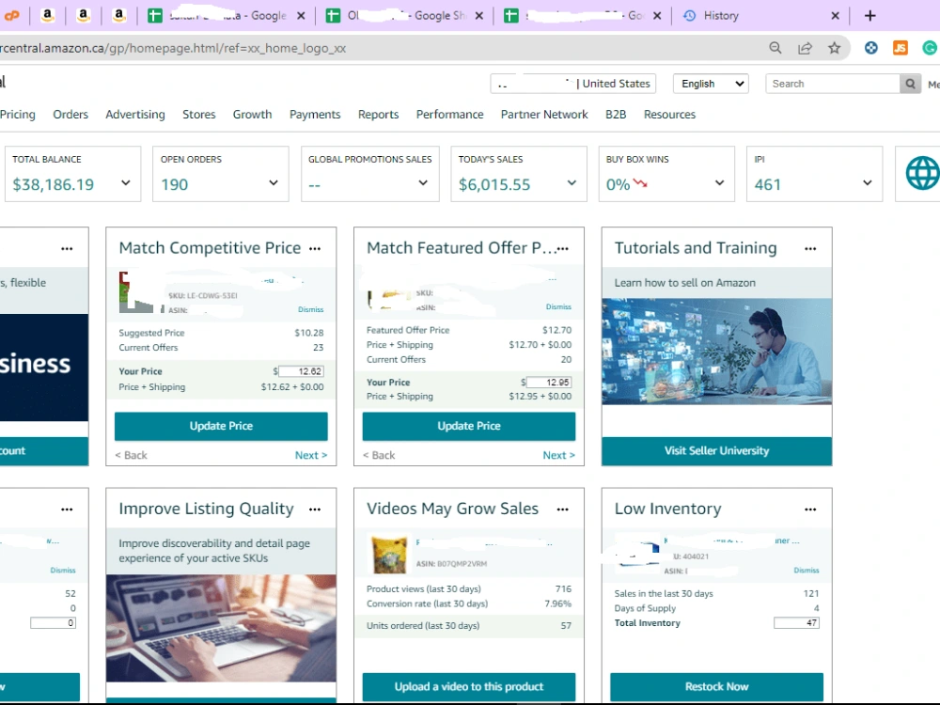Open the Low Inventory card options menu
This screenshot has height=705, width=940.
810,509
